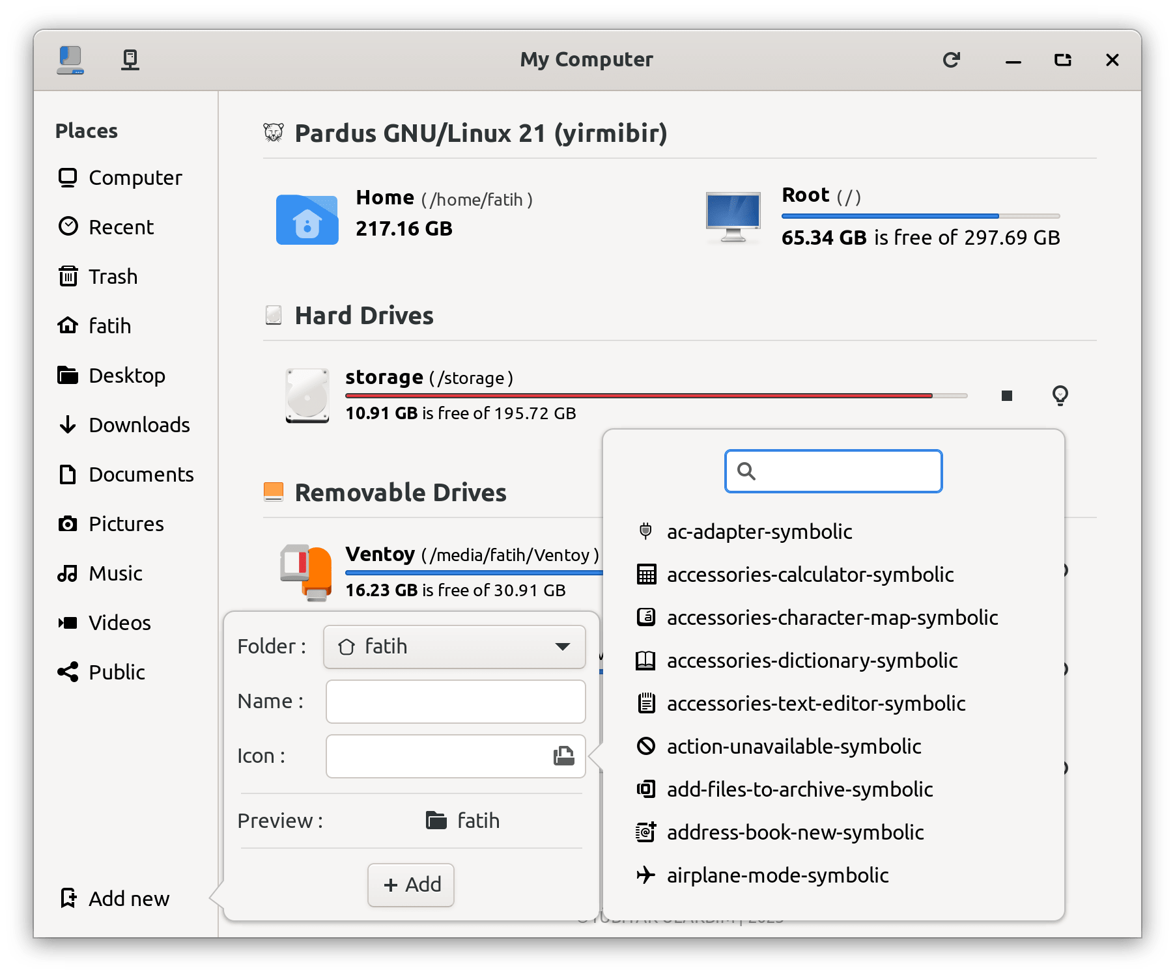
Task: Select add-files-to-archive-symbolic entry
Action: 834,790
